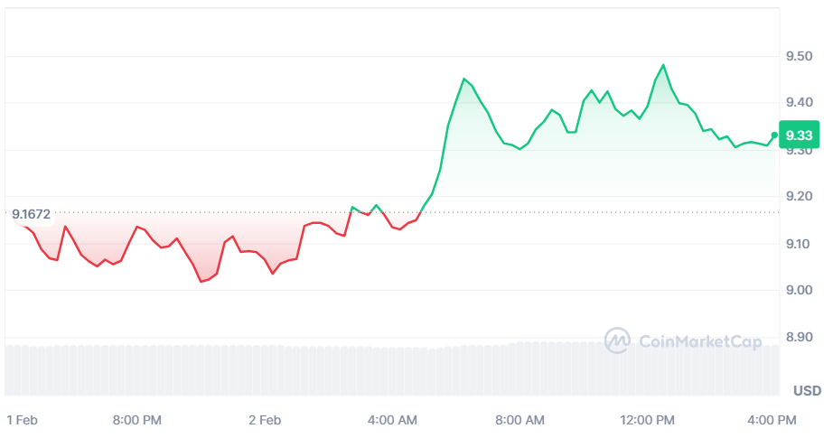Select the 4:00 PM time marker
The image size is (833, 438).
(772, 420)
